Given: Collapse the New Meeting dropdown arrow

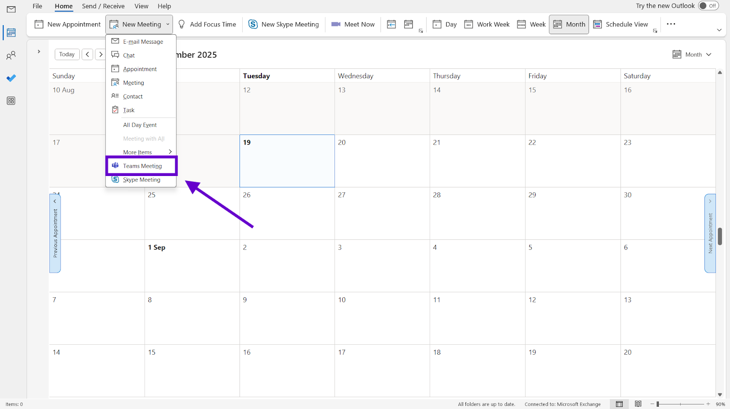Looking at the screenshot, I should (168, 24).
